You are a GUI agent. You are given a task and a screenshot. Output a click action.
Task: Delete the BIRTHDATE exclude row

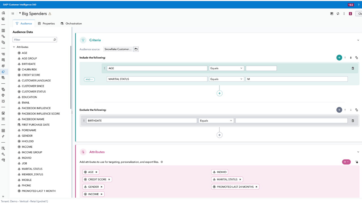pyautogui.click(x=353, y=121)
